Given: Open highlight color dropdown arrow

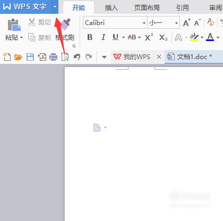Looking at the screenshot, I should (202, 37).
